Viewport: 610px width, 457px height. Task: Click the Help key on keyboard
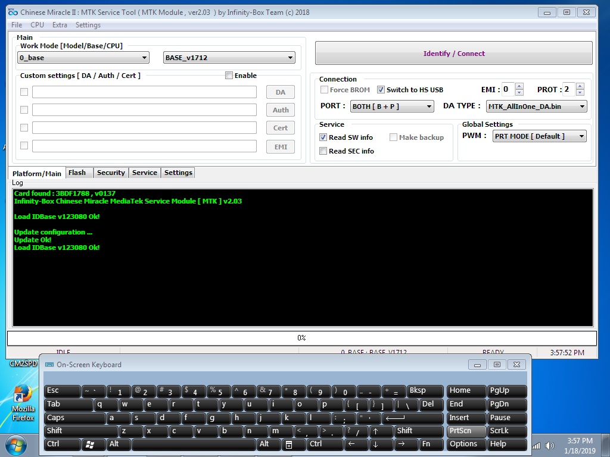(507, 444)
